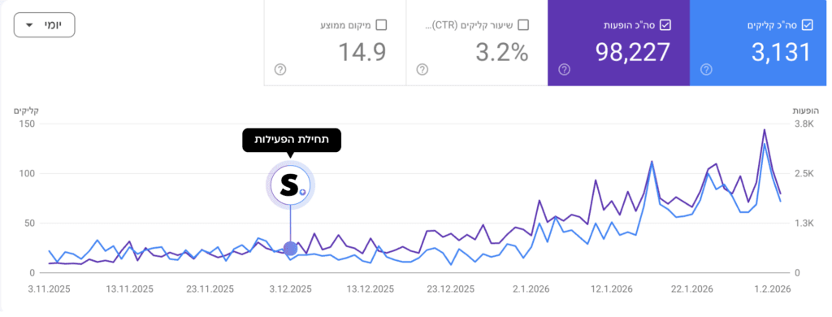Image resolution: width=832 pixels, height=317 pixels.
Task: Select the 98,227 total impressions card
Action: pyautogui.click(x=618, y=43)
